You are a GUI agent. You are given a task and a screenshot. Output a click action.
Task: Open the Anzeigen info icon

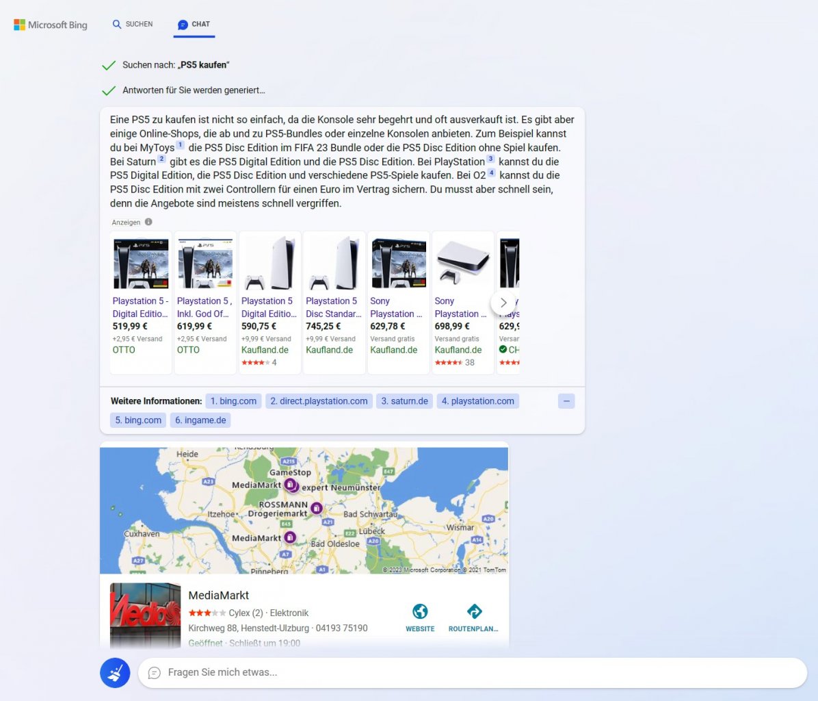pyautogui.click(x=148, y=222)
